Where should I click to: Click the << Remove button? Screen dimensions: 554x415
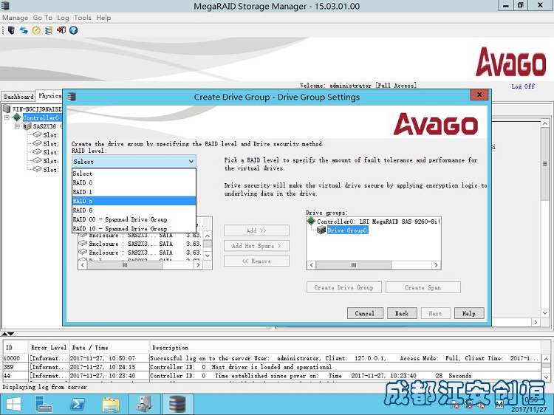tap(256, 261)
